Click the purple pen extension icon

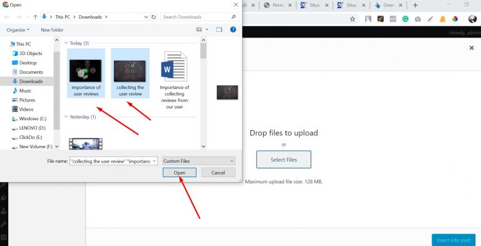click(430, 19)
